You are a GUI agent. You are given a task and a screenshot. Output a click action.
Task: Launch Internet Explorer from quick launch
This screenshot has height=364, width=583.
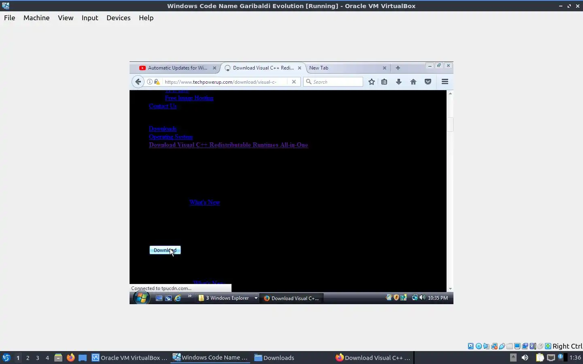tap(178, 298)
